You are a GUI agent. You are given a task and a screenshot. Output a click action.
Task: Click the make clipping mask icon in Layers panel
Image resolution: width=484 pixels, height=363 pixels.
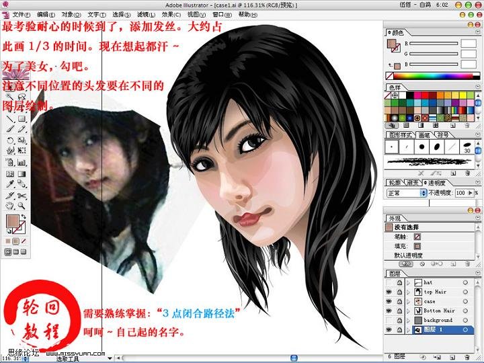pos(424,357)
